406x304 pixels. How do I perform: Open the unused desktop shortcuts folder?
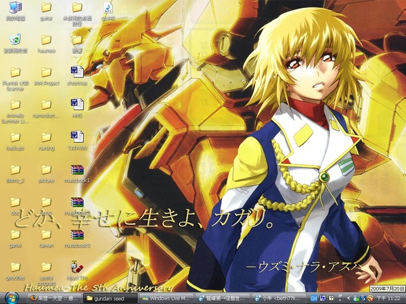pyautogui.click(x=77, y=14)
